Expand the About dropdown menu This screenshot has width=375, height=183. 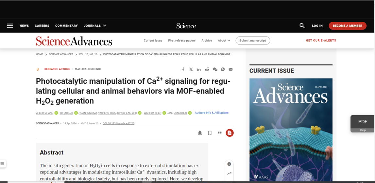click(224, 40)
